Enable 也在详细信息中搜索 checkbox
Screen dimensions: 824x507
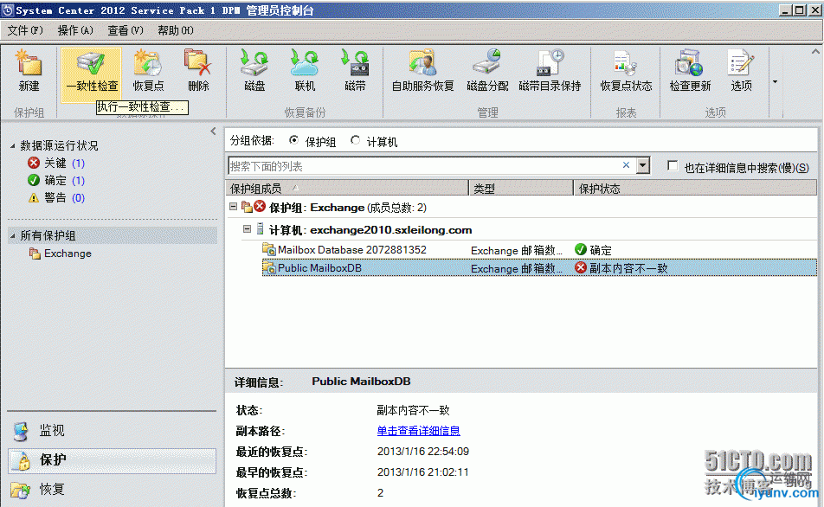coord(673,165)
